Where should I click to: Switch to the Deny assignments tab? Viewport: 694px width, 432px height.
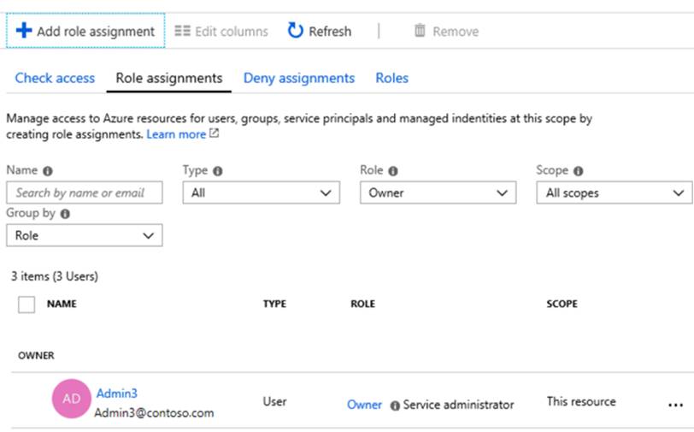point(298,78)
